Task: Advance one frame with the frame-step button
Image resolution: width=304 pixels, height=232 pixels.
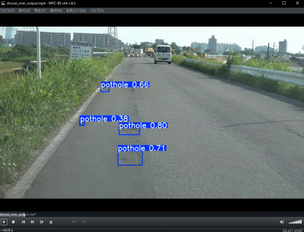Action: tap(42, 222)
